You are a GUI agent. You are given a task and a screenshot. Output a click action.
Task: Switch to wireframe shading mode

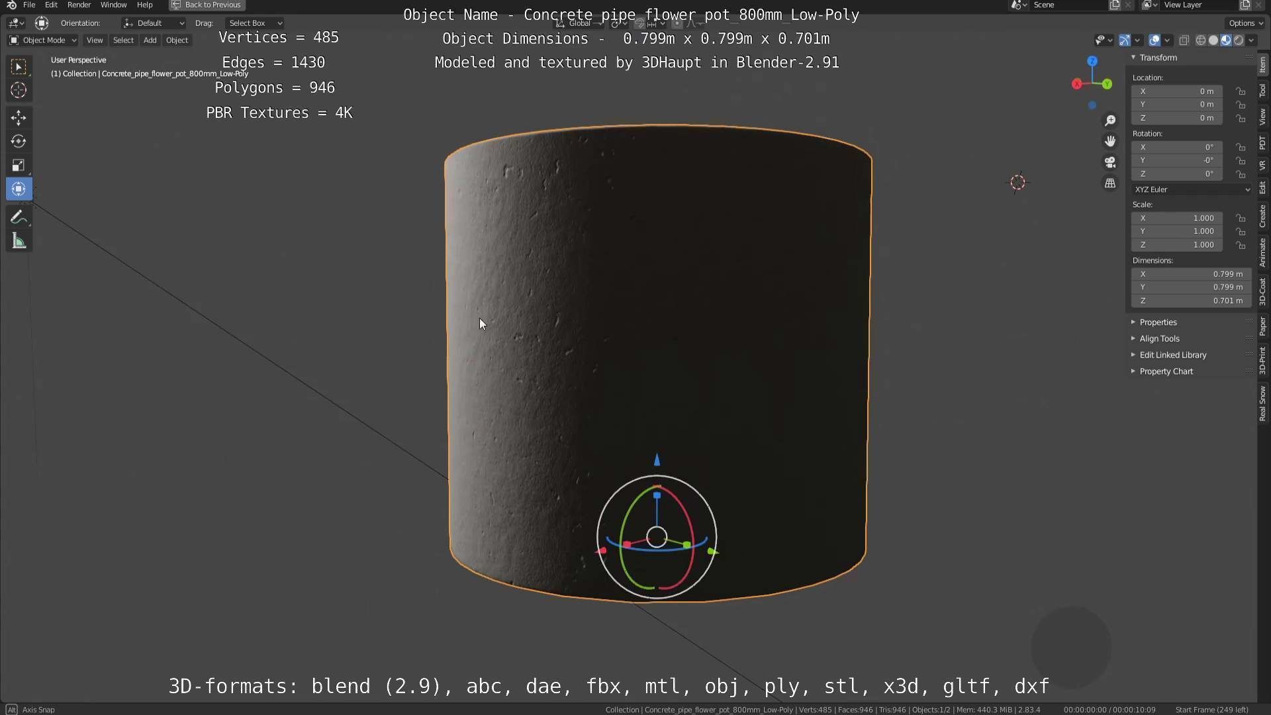pyautogui.click(x=1200, y=40)
